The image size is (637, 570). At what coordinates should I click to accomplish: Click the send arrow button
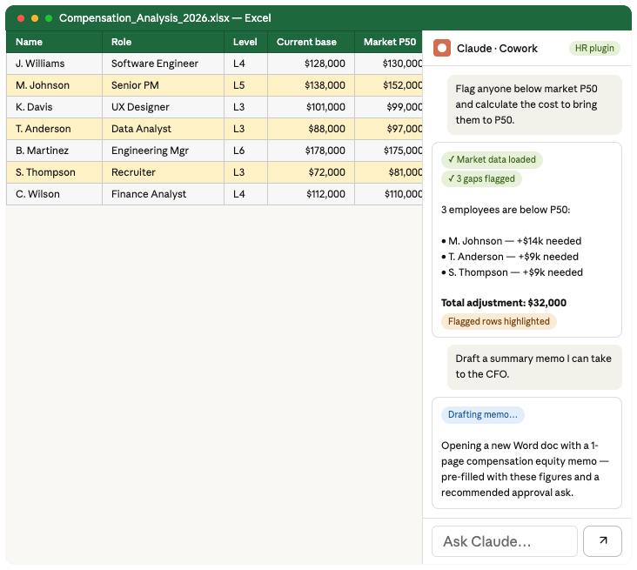(x=602, y=540)
